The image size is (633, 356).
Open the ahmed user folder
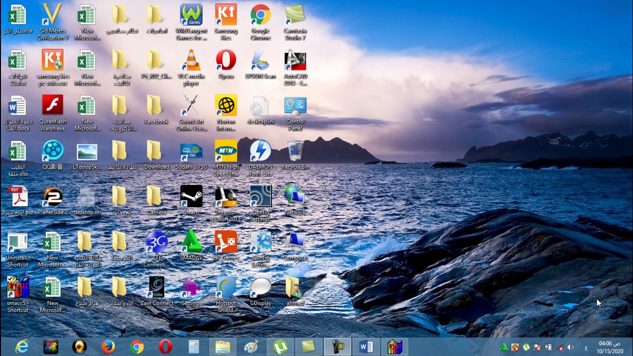click(295, 292)
